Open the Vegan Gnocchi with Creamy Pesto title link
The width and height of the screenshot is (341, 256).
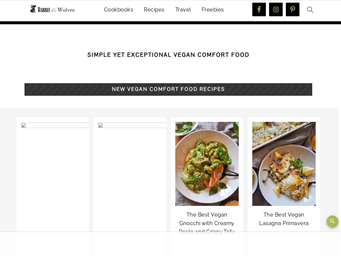point(207,223)
